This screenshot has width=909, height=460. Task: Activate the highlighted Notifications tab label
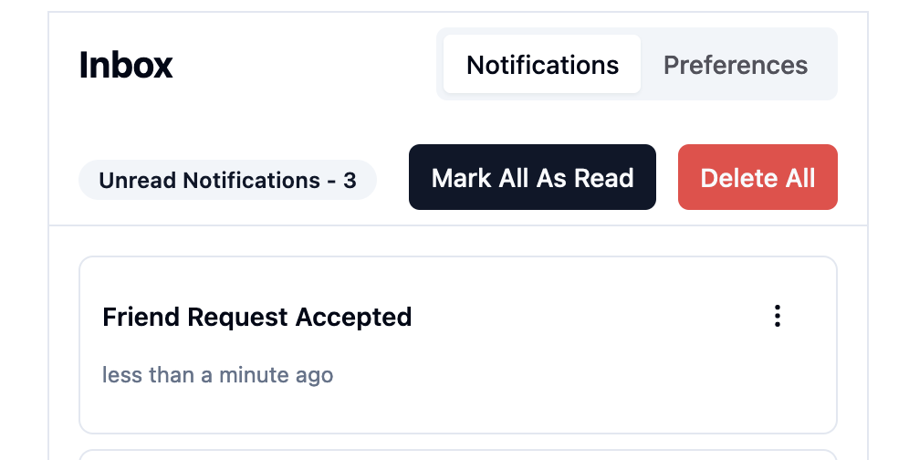[x=542, y=65]
